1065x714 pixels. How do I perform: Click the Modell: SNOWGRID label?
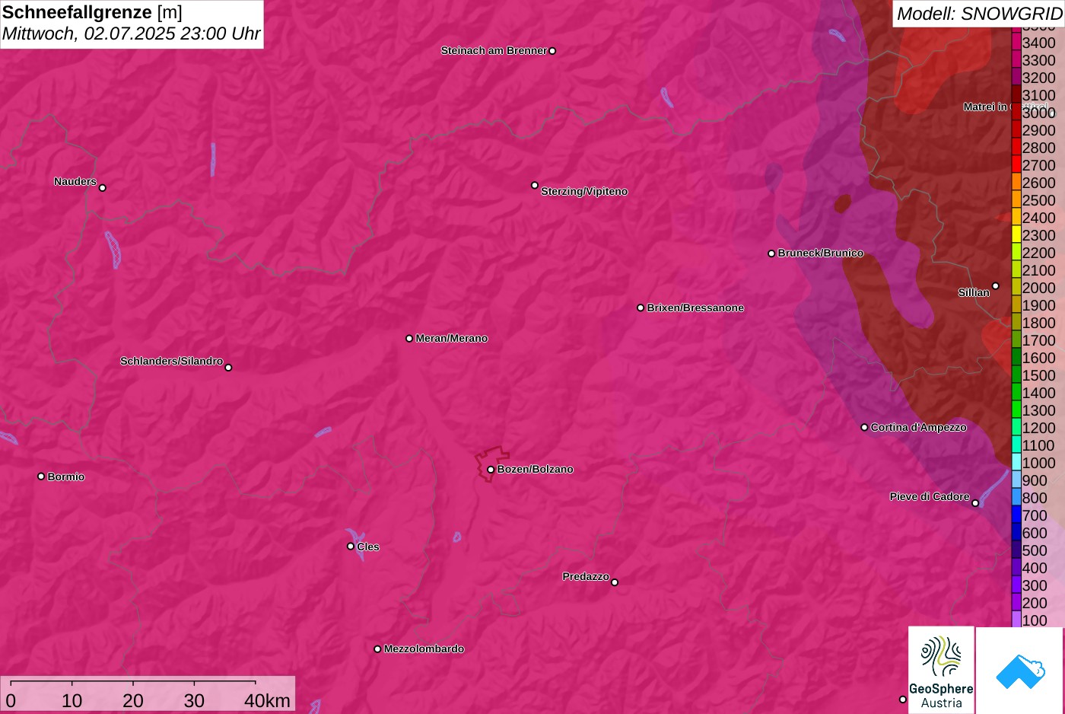coord(979,14)
